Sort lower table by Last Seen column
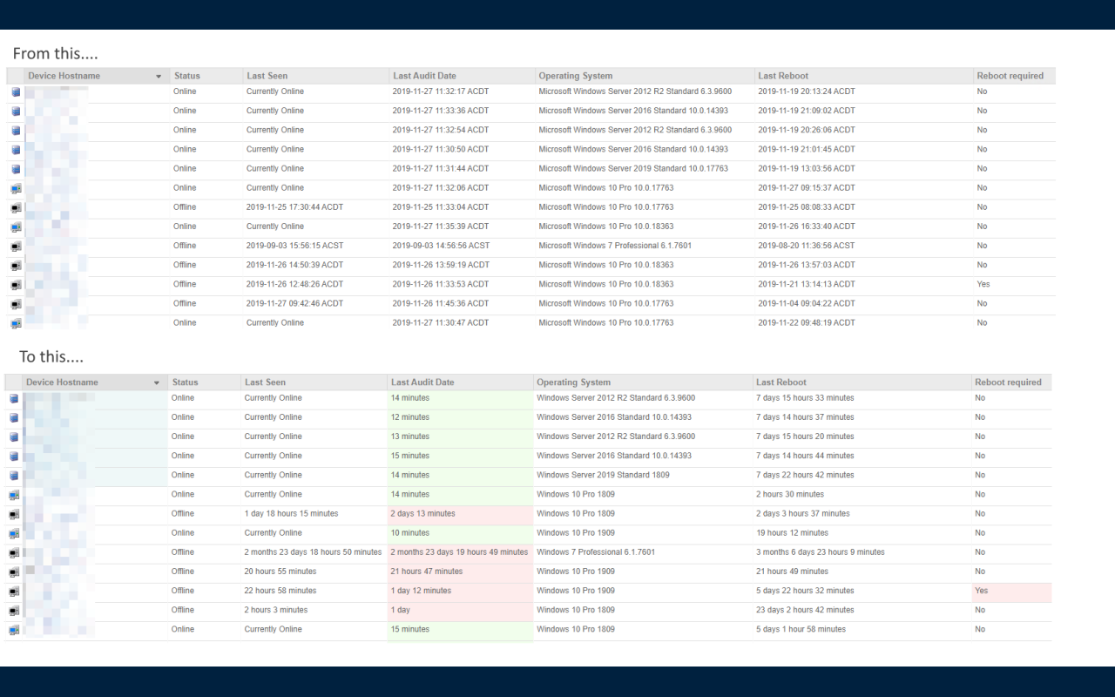1115x697 pixels. (265, 382)
